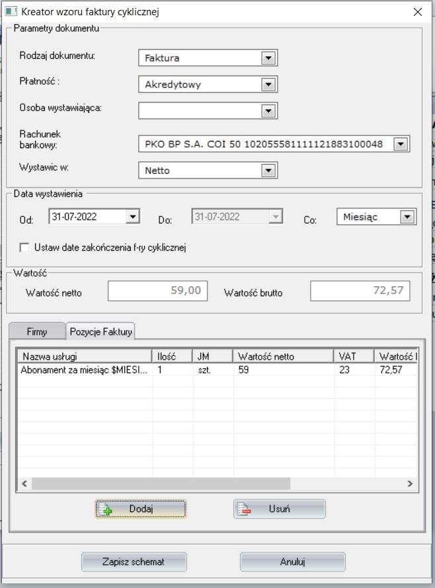This screenshot has width=435, height=588.
Task: Close the Kreator wzoru faktury window
Action: click(417, 11)
